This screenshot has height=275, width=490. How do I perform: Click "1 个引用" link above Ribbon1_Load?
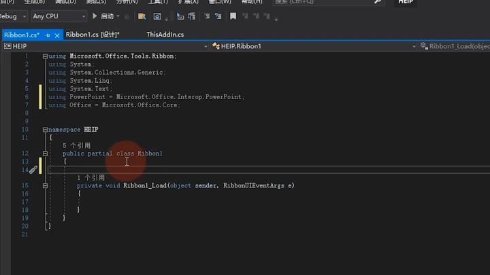pos(91,177)
